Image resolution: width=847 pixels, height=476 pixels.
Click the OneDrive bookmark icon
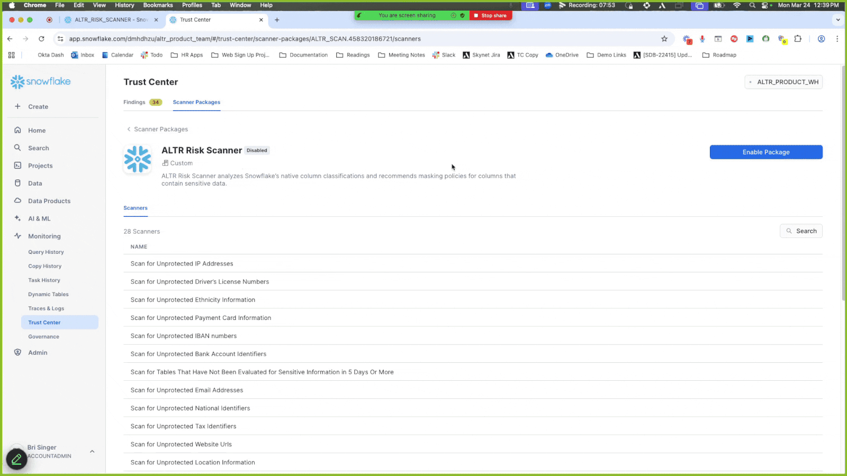(x=549, y=54)
